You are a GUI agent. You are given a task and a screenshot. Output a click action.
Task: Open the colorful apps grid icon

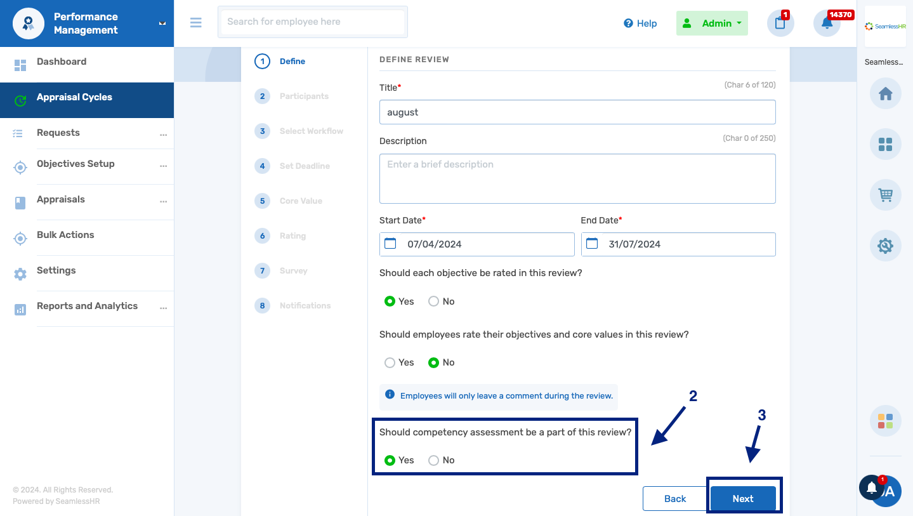pos(885,420)
